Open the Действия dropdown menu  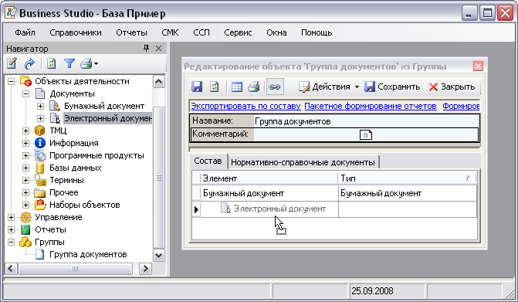pyautogui.click(x=329, y=87)
